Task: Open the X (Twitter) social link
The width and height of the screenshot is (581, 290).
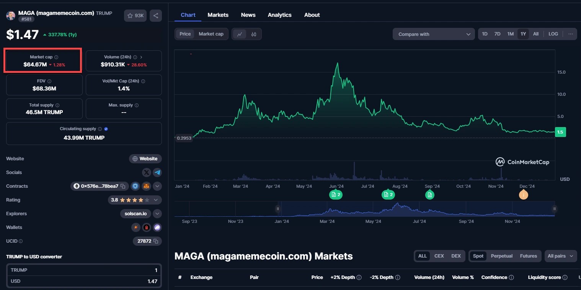Action: click(x=146, y=172)
